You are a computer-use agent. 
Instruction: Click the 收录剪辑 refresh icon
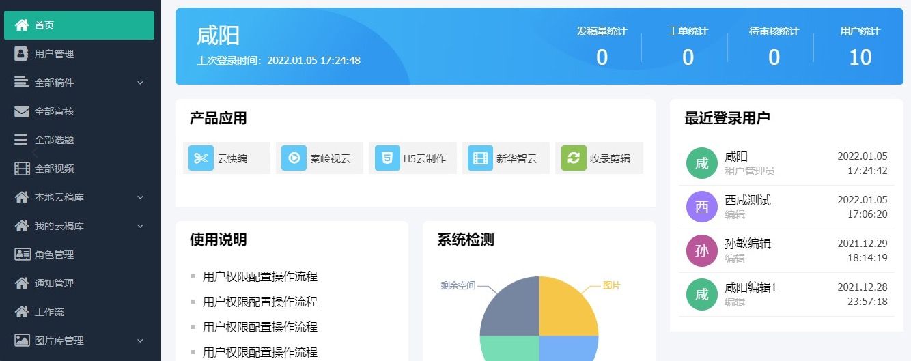click(574, 158)
